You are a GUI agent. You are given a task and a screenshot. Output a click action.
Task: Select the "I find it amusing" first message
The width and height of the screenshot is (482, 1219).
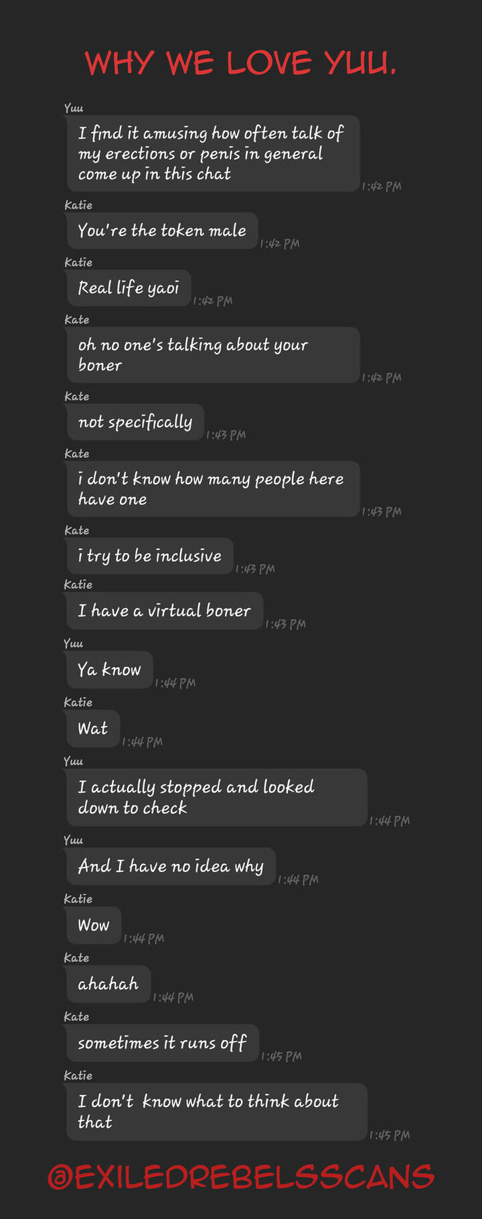212,153
